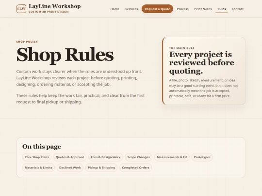The image size is (262, 196).
Task: Click paragraph starting 'These rules help keep'
Action: point(81,99)
